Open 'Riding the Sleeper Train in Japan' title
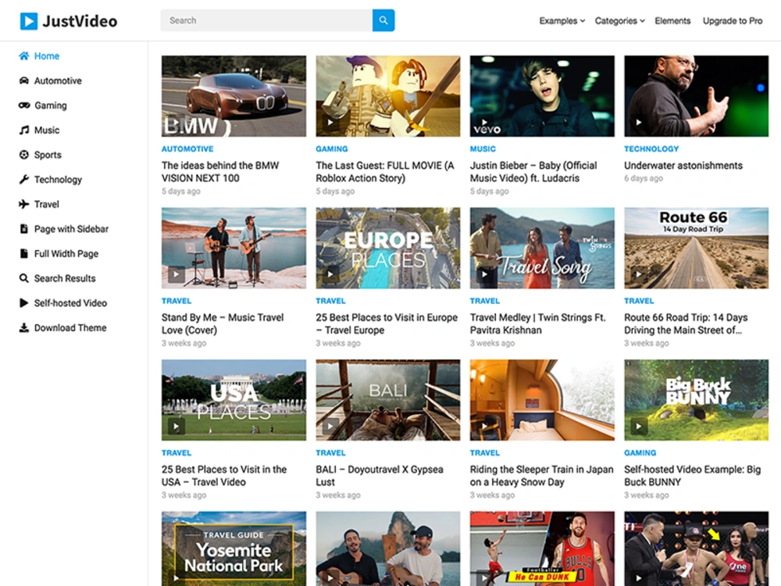The width and height of the screenshot is (781, 586). pyautogui.click(x=541, y=476)
